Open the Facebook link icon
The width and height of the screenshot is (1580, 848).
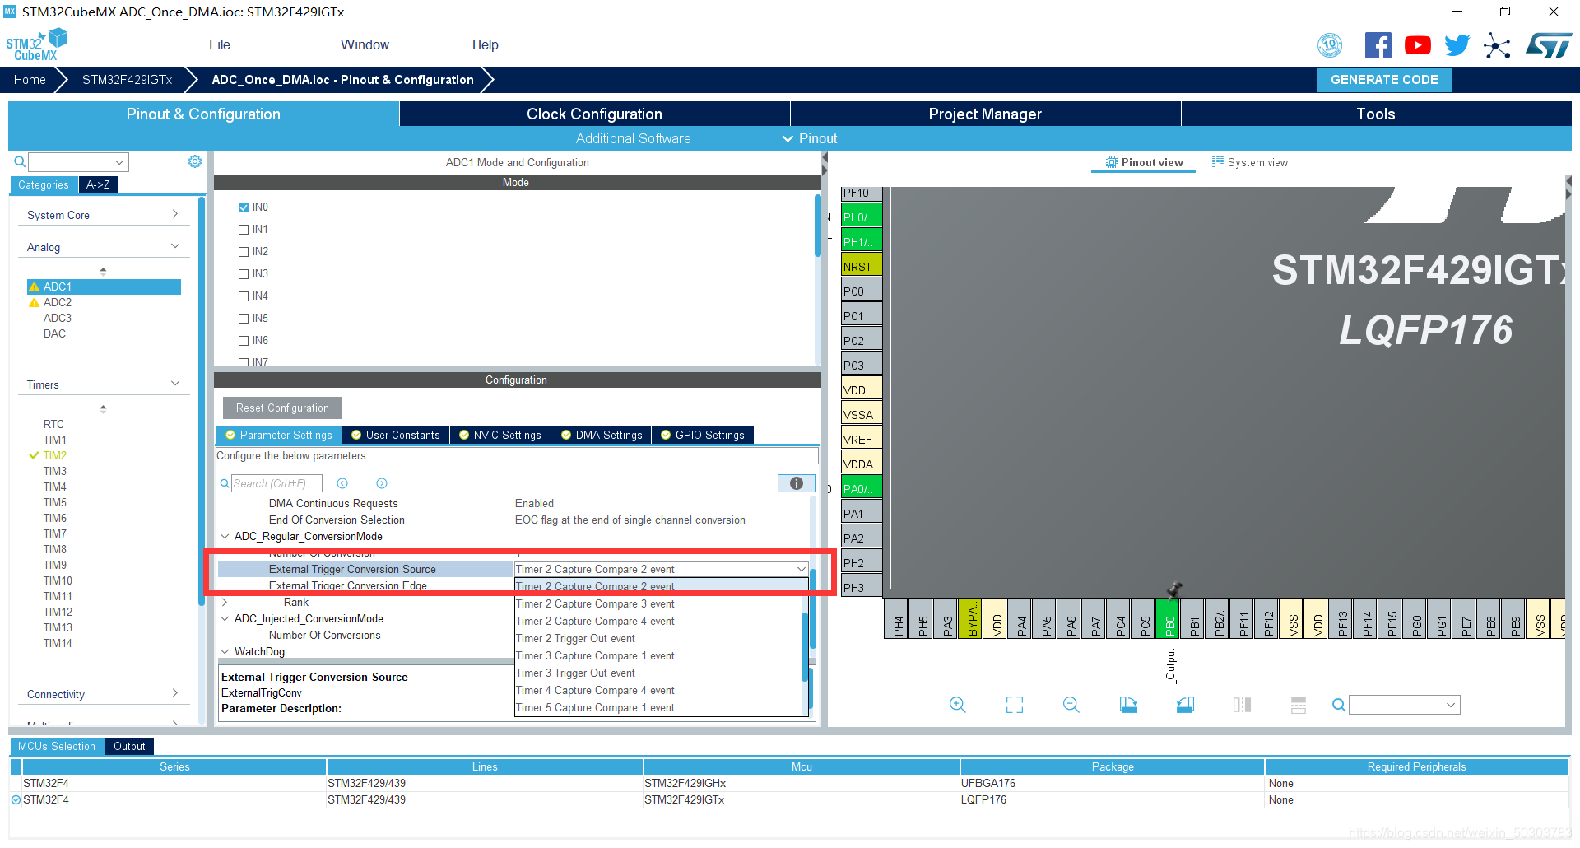click(x=1378, y=45)
